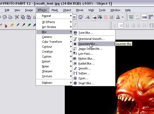Click the Paste clipboard icon
The image size is (154, 114).
(x=29, y=17)
